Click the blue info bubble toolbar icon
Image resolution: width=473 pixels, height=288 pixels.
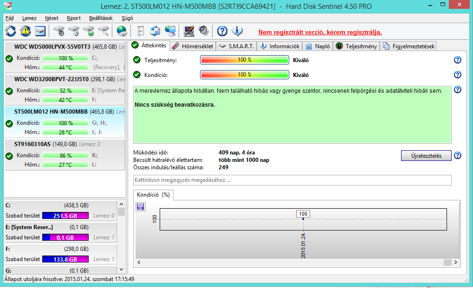(237, 31)
